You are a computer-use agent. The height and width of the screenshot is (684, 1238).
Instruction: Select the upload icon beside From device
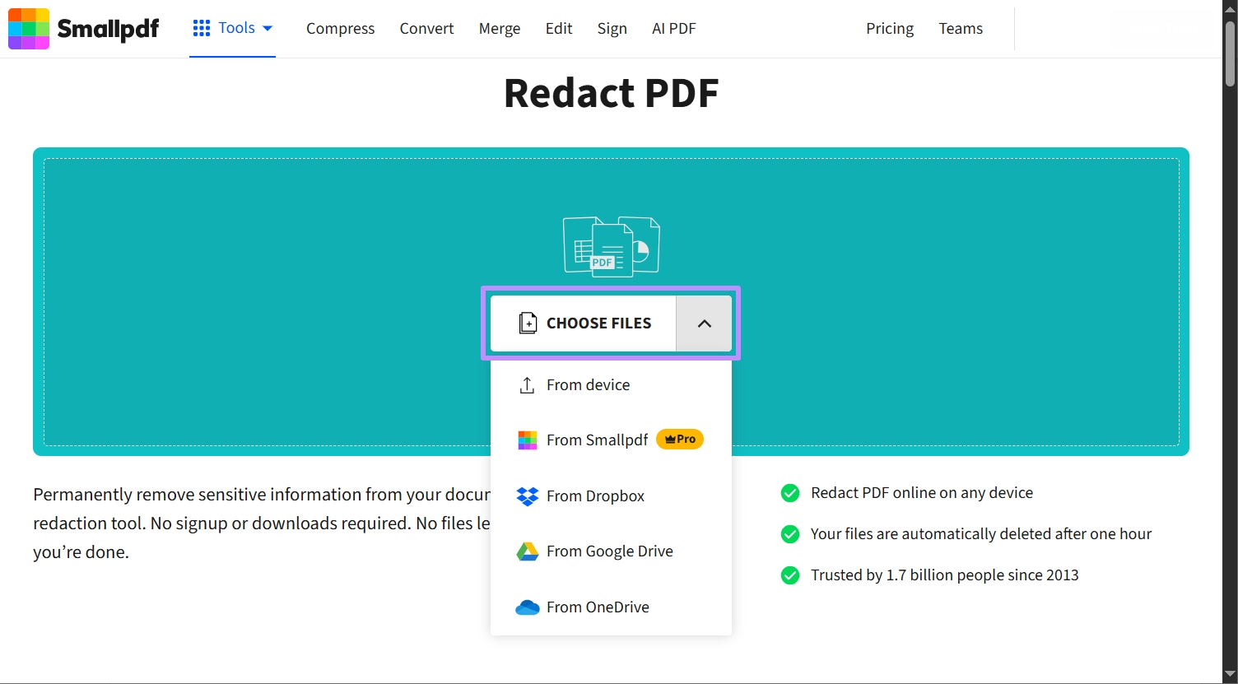528,384
